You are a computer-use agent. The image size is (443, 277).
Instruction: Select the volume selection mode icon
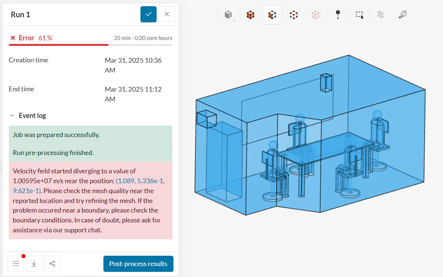coord(250,15)
